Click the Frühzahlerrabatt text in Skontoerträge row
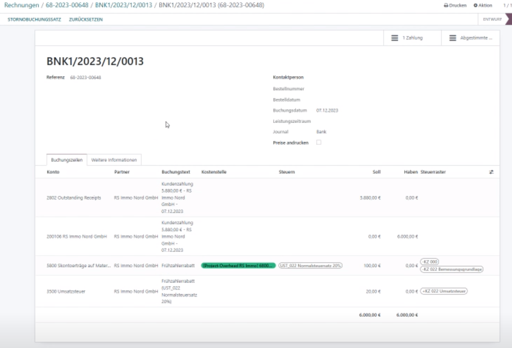The height and width of the screenshot is (348, 512). click(x=178, y=266)
